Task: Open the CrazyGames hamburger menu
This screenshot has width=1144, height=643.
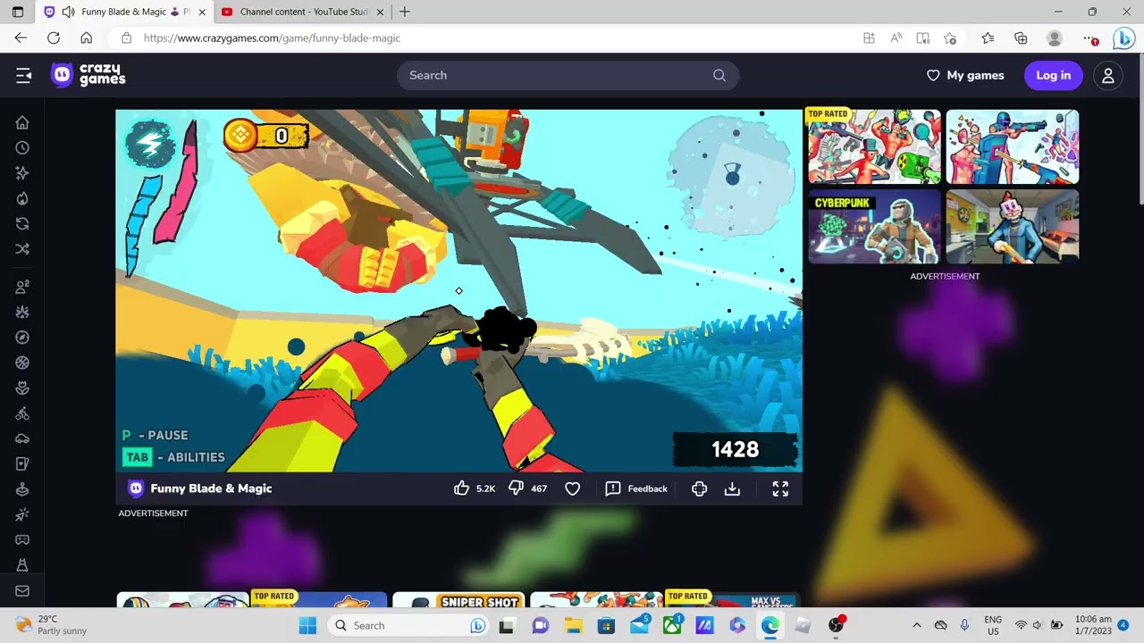Action: click(24, 76)
